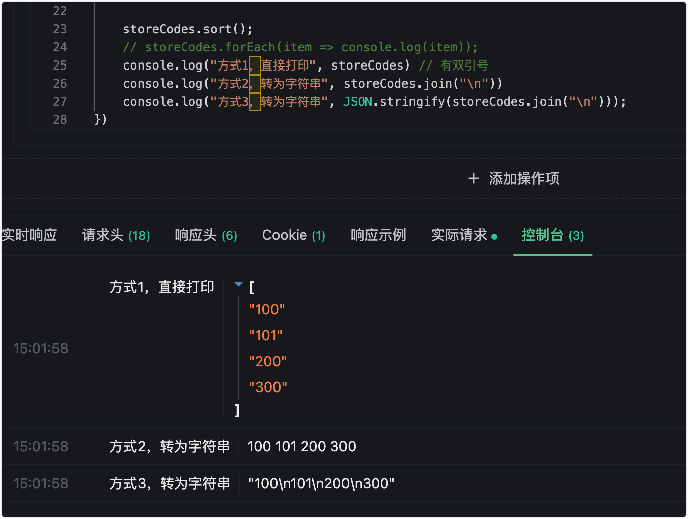
Task: Click line number 27 in the editor gutter
Action: [60, 101]
